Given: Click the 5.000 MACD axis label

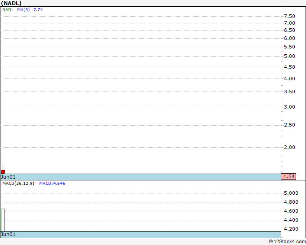Looking at the screenshot, I should (291, 193).
